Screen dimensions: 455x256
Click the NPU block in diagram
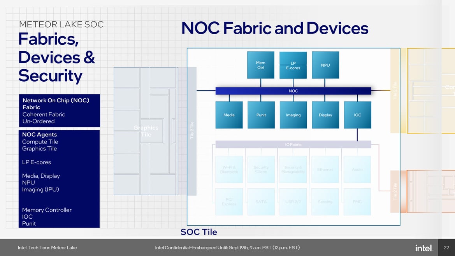coord(325,65)
